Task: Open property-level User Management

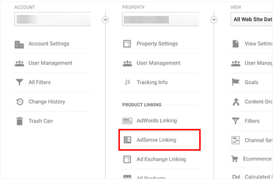Action: (158, 63)
